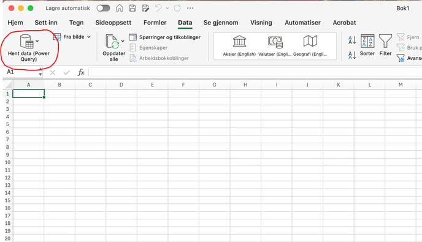This screenshot has height=242, width=422.
Task: Click the Home icon in title bar
Action: pyautogui.click(x=120, y=8)
